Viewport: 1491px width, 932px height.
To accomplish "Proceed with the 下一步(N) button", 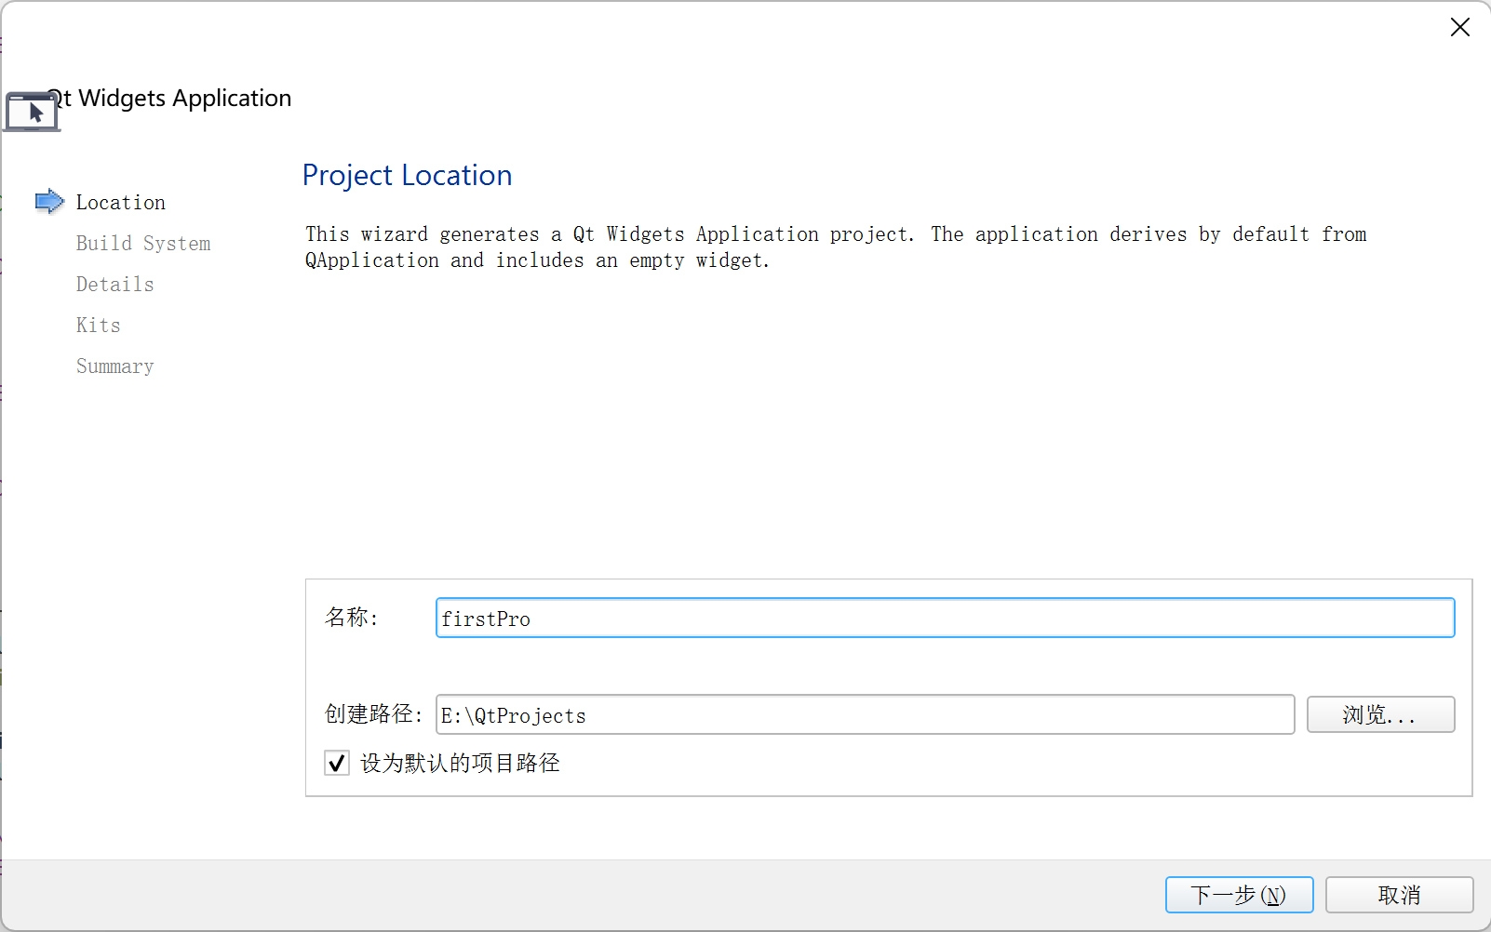I will (1239, 895).
